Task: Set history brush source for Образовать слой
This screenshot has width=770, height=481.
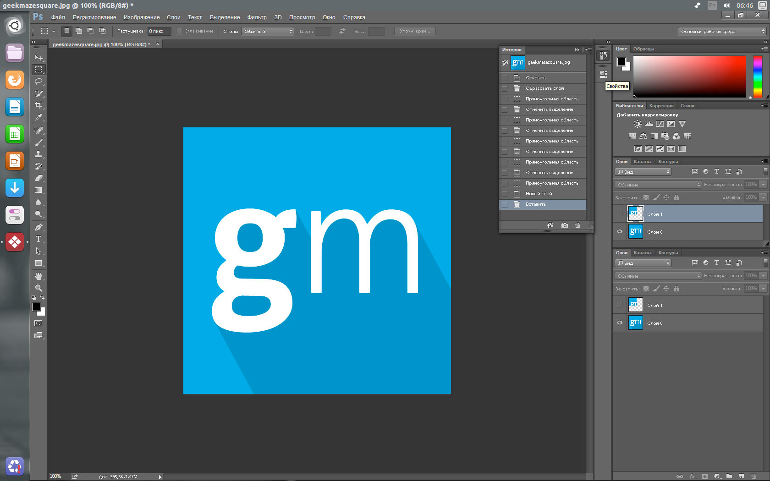Action: (x=505, y=88)
